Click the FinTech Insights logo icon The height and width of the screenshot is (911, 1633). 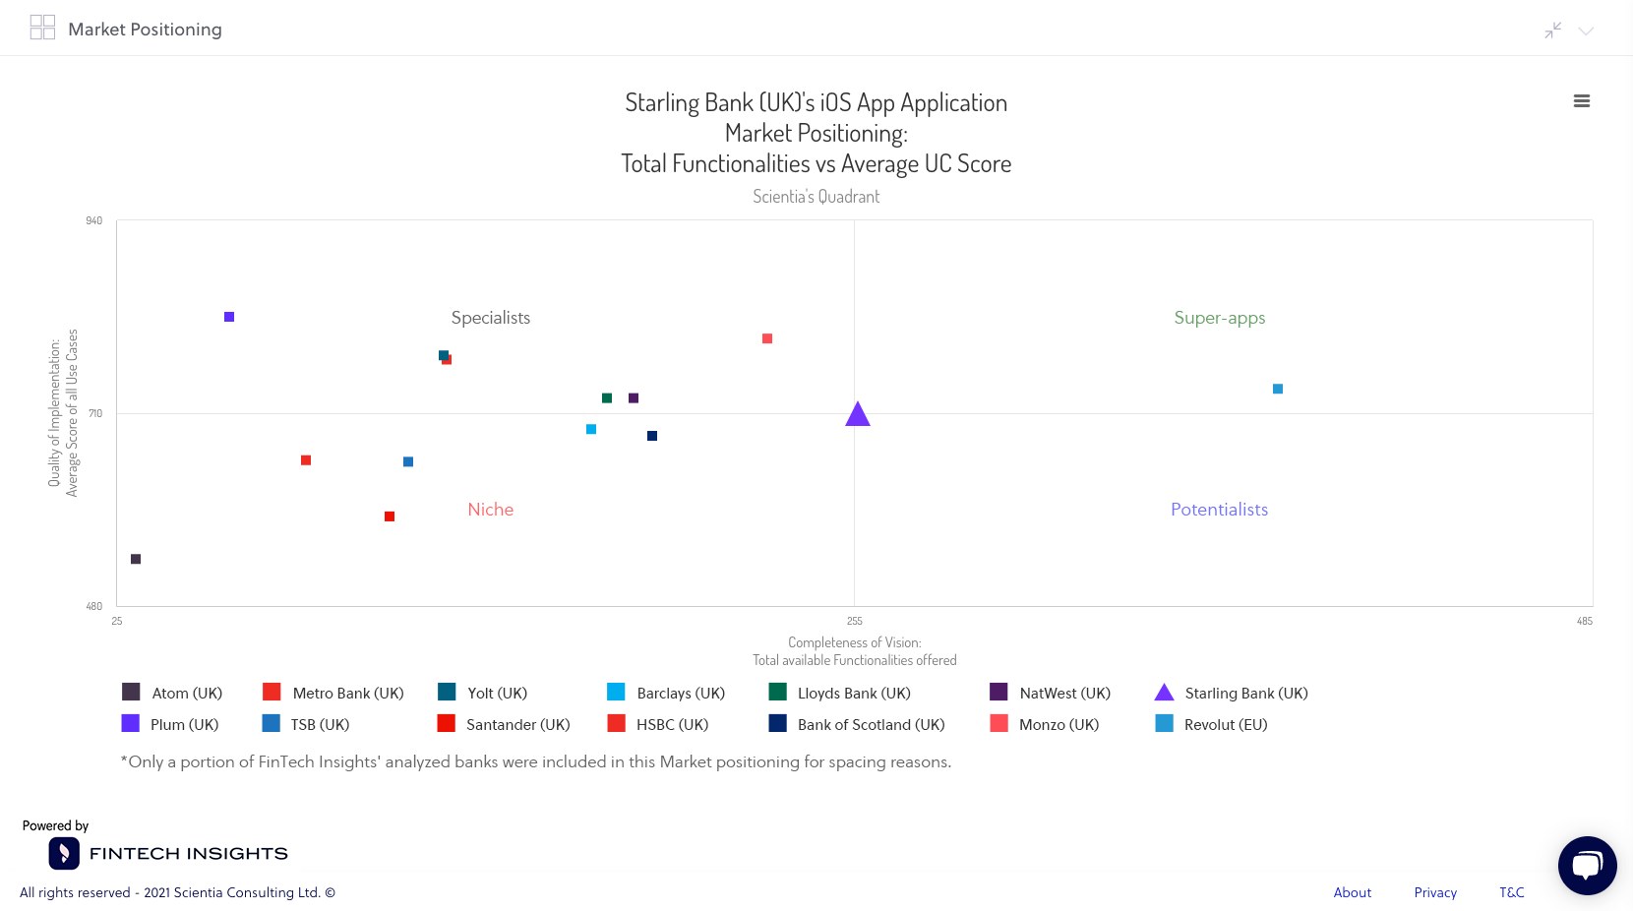click(x=64, y=853)
